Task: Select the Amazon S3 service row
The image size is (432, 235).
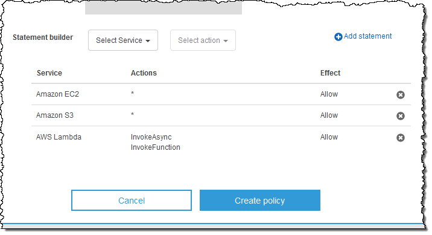Action: (x=221, y=115)
